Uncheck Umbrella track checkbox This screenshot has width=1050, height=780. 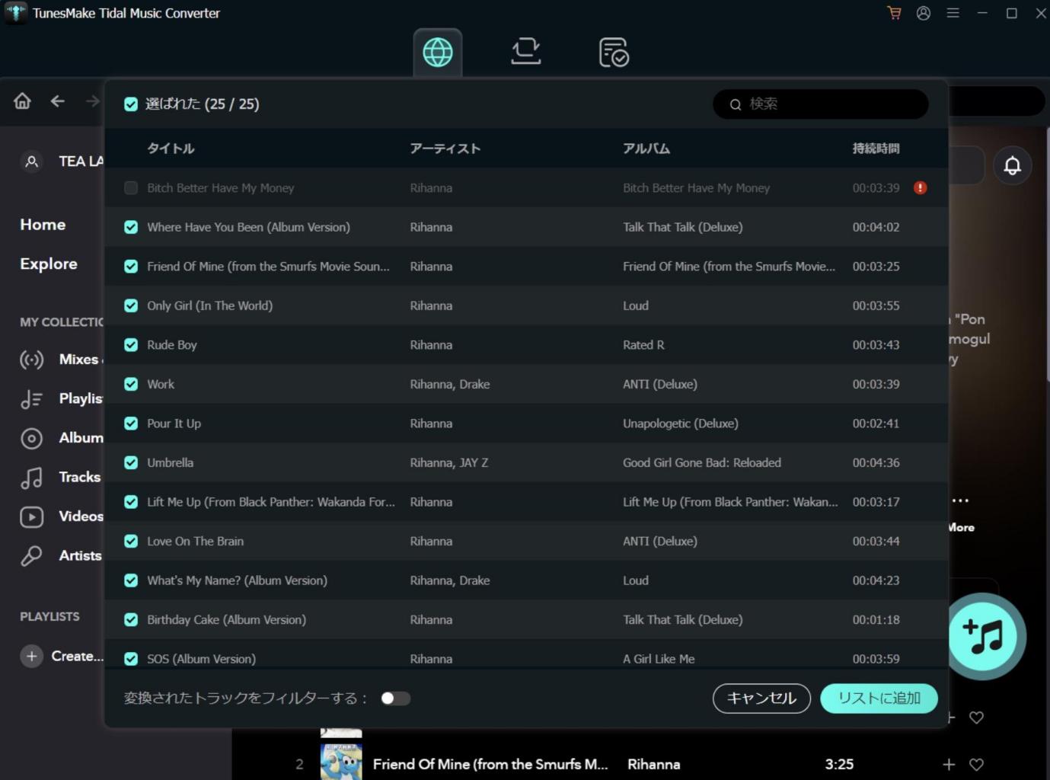(131, 462)
